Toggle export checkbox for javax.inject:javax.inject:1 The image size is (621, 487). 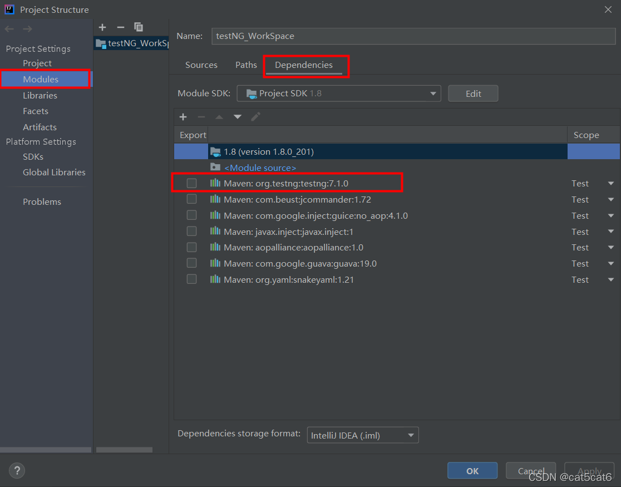(191, 231)
